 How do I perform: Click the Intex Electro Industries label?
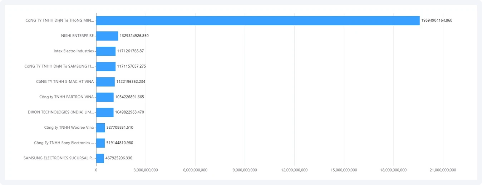(x=74, y=51)
